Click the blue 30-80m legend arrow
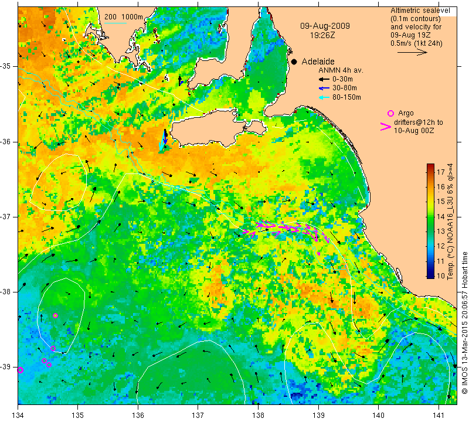The width and height of the screenshot is (469, 422). pos(324,89)
